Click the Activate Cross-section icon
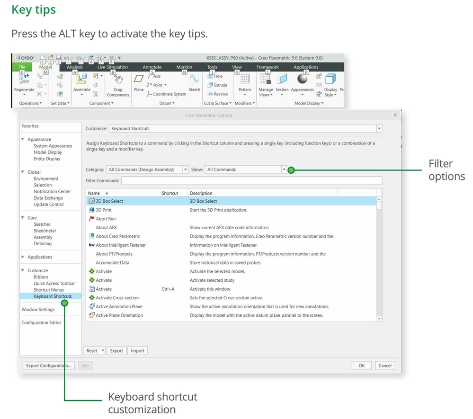This screenshot has width=473, height=419. pyautogui.click(x=92, y=297)
